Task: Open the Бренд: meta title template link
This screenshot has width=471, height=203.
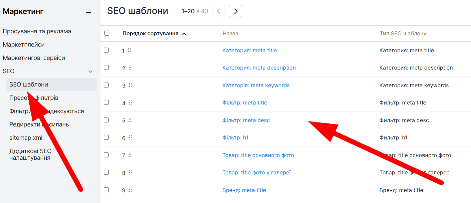Action: click(x=244, y=190)
